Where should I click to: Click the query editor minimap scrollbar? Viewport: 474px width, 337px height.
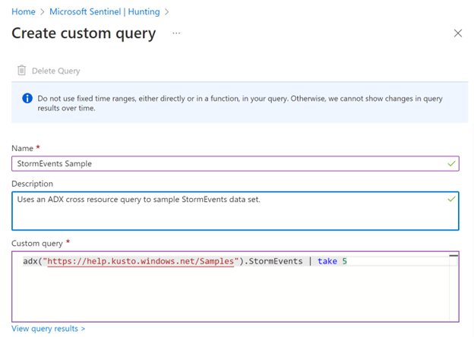click(453, 287)
